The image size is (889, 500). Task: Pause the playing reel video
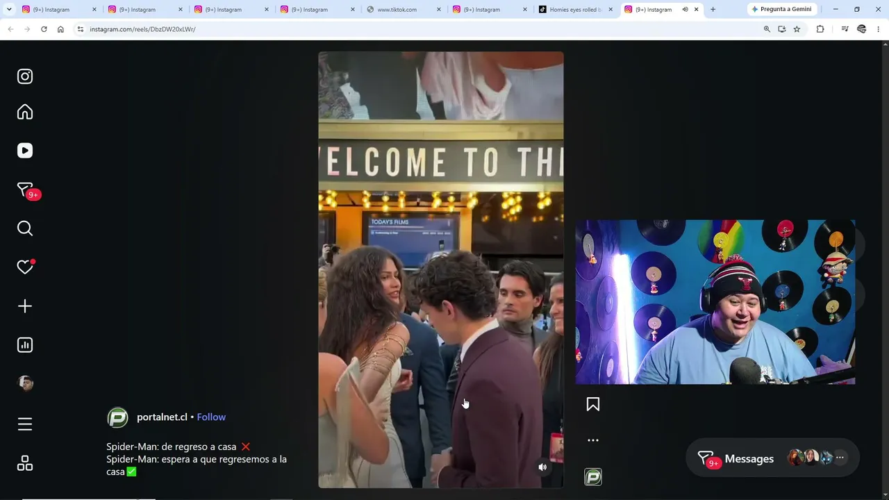pyautogui.click(x=441, y=269)
